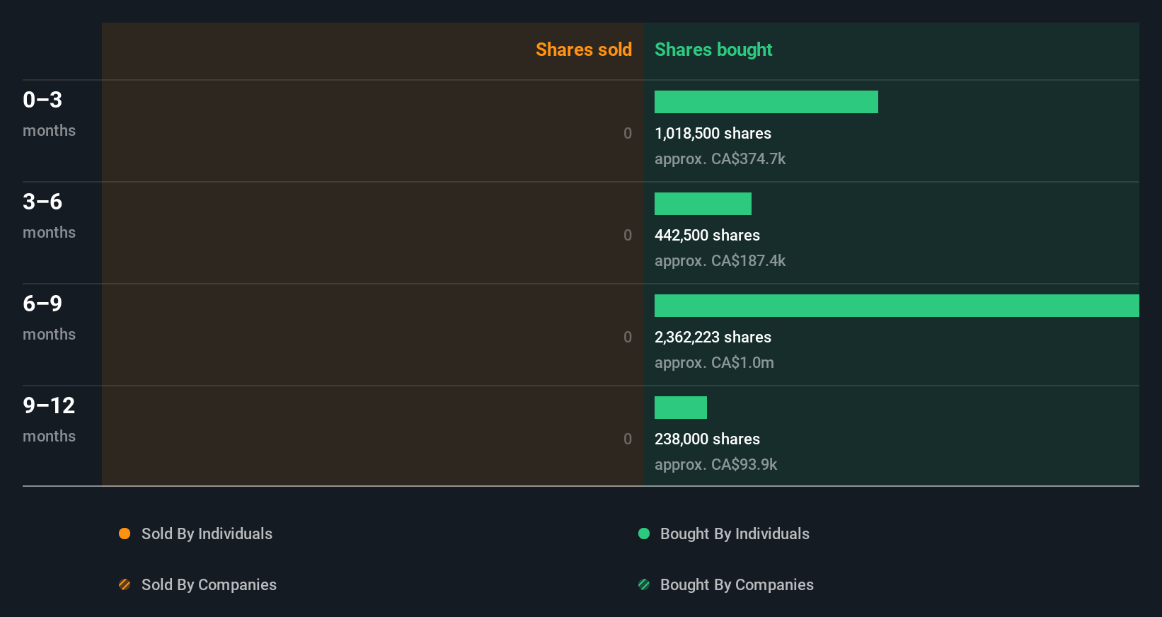The image size is (1162, 617).
Task: Click the 0–3 months row label
Action: [49, 113]
